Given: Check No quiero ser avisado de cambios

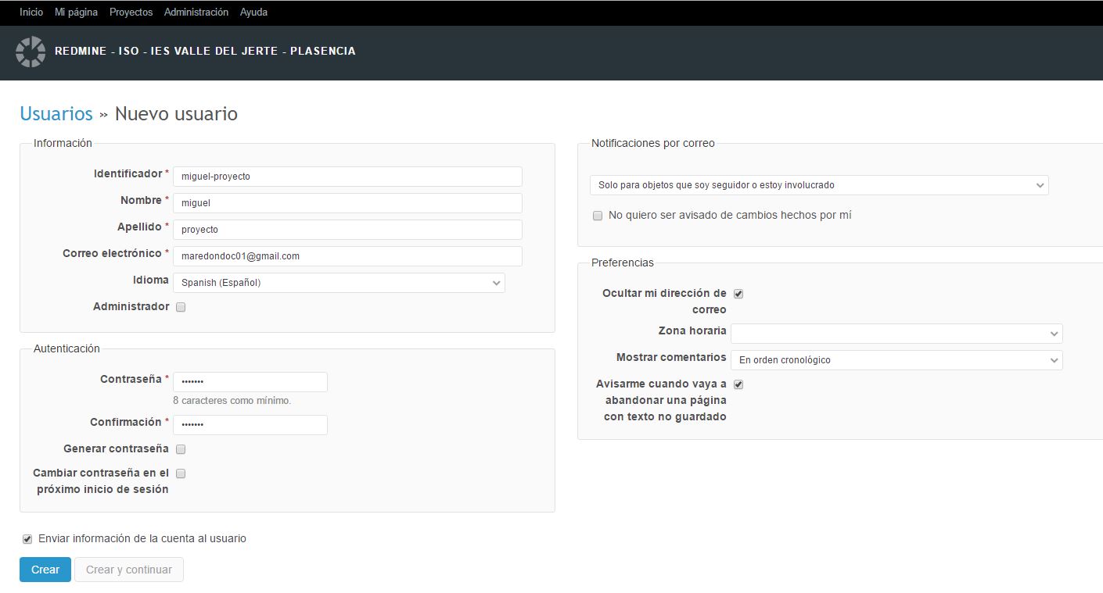Looking at the screenshot, I should (598, 216).
